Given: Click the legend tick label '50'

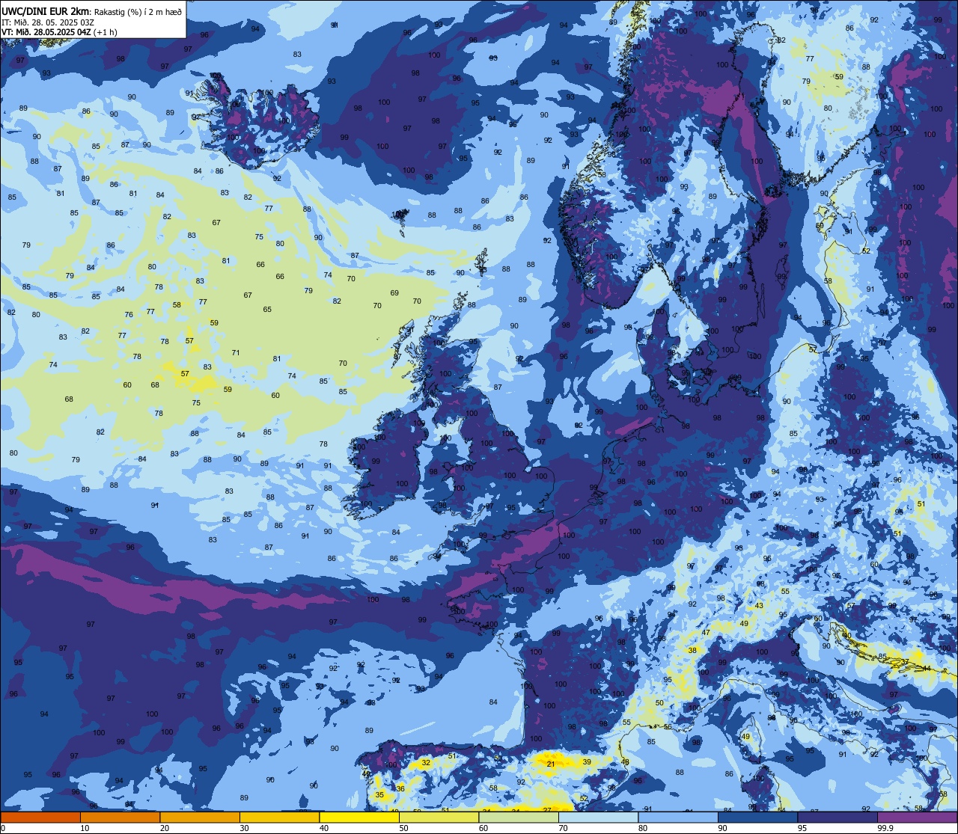Looking at the screenshot, I should pos(403,828).
